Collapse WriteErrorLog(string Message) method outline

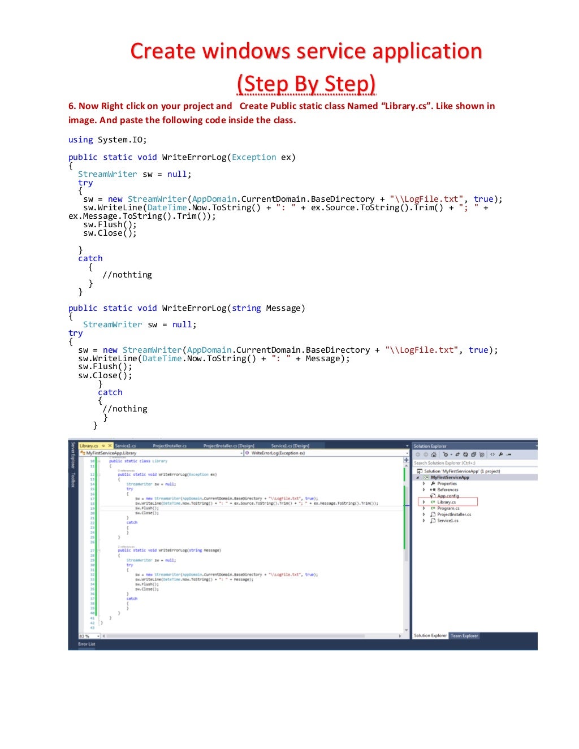pyautogui.click(x=99, y=550)
